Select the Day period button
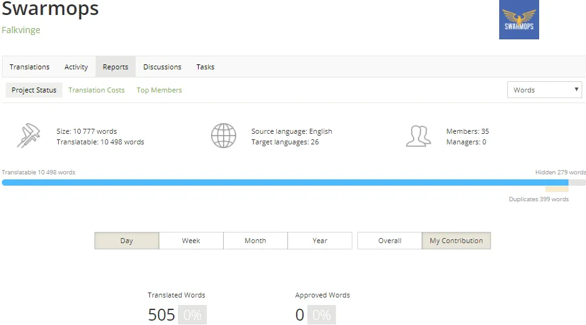 [x=127, y=241]
